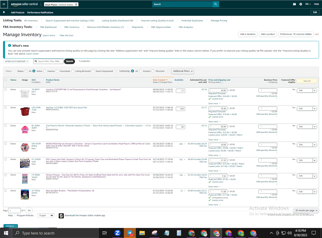Open the Snipping Tool on taskbar
The width and height of the screenshot is (322, 238).
pos(154,233)
